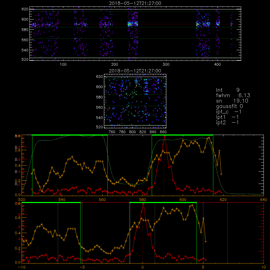Click the 0 tick label under the bottom plot
The height and width of the screenshot is (270, 270).
143,267
